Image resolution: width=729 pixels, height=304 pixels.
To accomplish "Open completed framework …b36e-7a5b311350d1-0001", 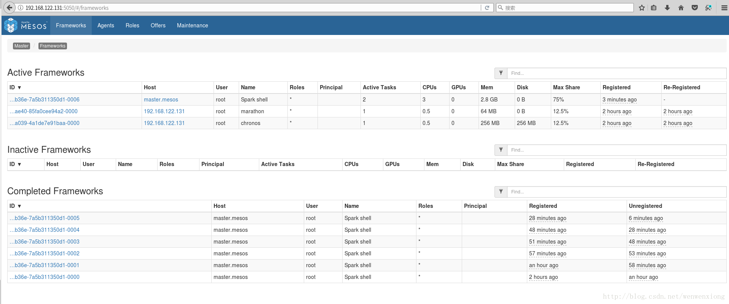I will 45,265.
